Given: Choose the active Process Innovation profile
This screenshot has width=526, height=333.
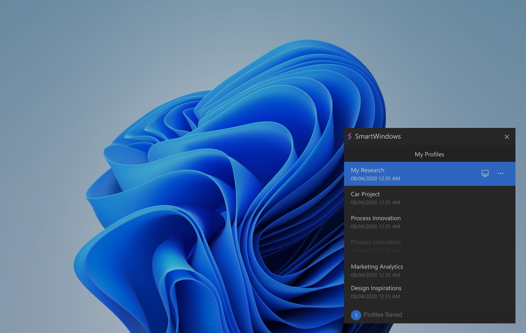Looking at the screenshot, I should pyautogui.click(x=376, y=218).
